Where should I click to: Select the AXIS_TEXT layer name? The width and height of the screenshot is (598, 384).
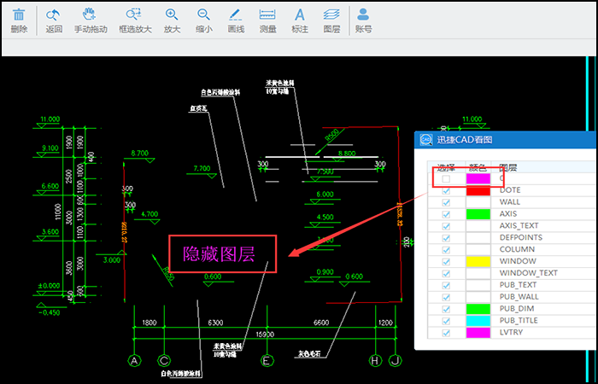(519, 225)
